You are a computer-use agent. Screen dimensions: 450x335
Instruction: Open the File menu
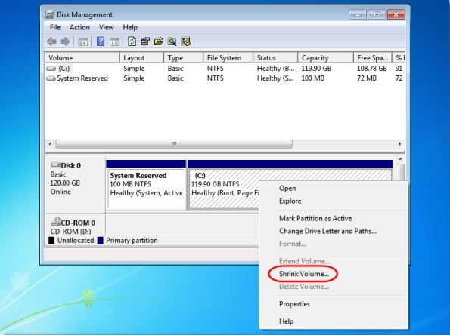55,27
